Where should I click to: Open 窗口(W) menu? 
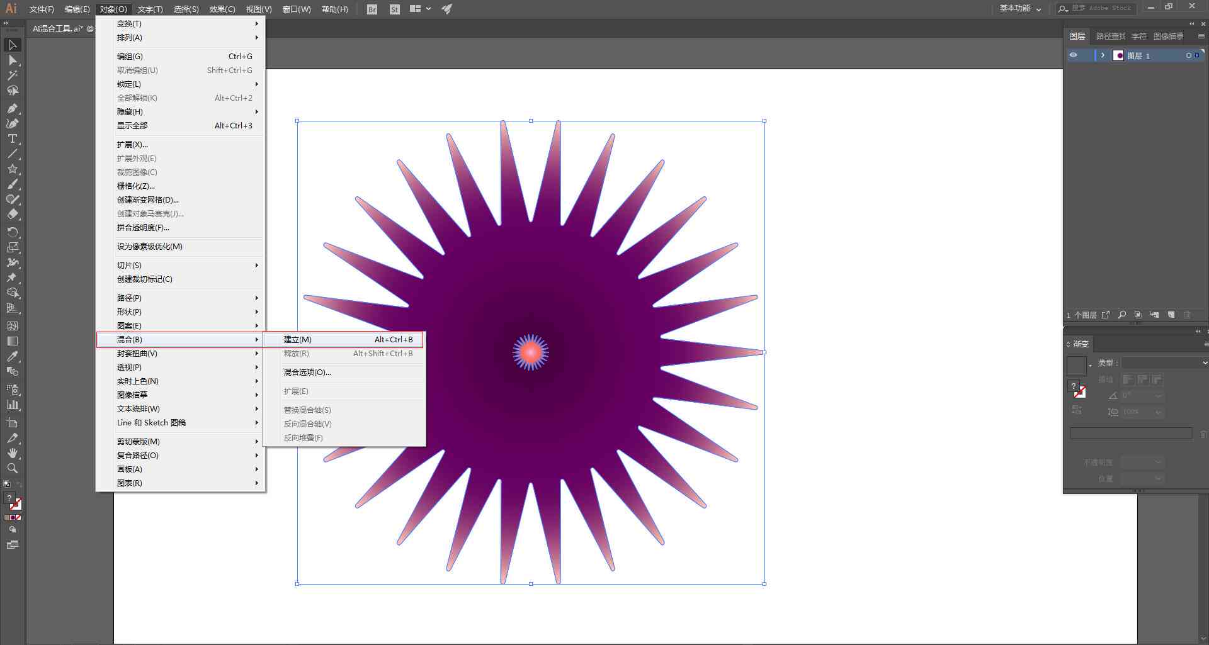coord(297,9)
